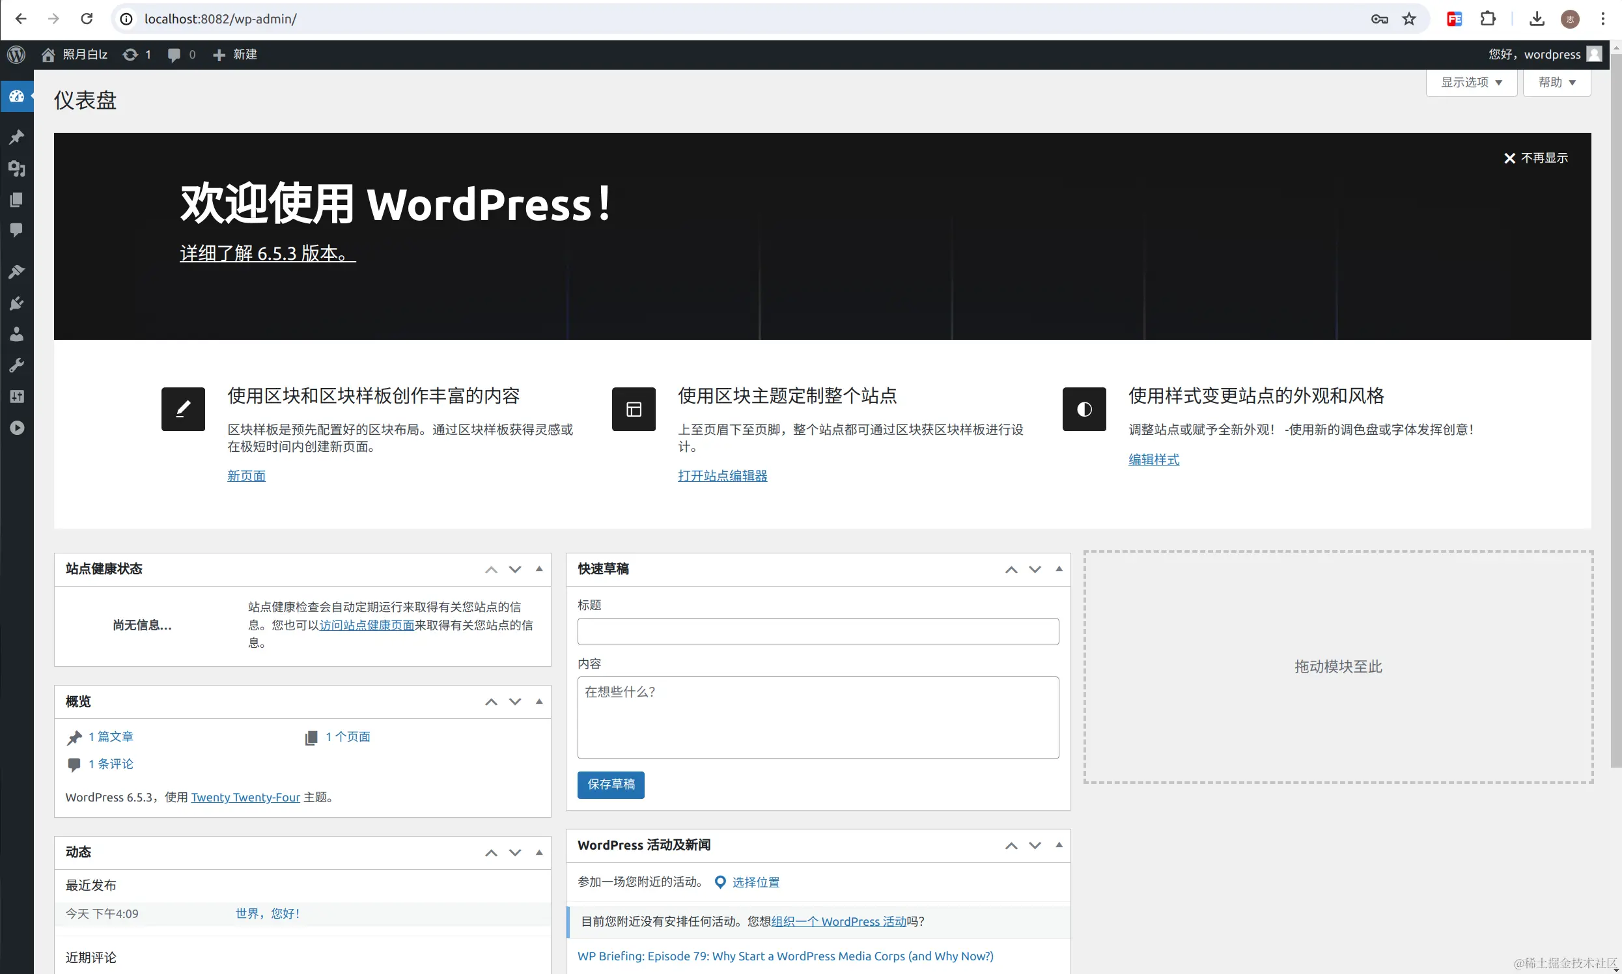Focus the 标题 input field
Image resolution: width=1622 pixels, height=974 pixels.
tap(818, 632)
